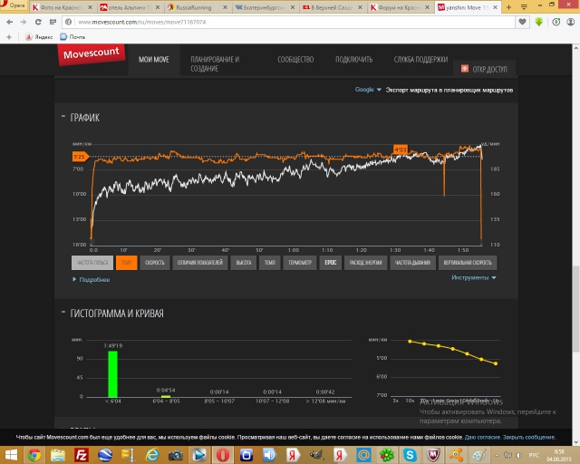580x464 pixels.
Task: Open the ОТКР.ДОСТУП sharing icon
Action: (465, 69)
